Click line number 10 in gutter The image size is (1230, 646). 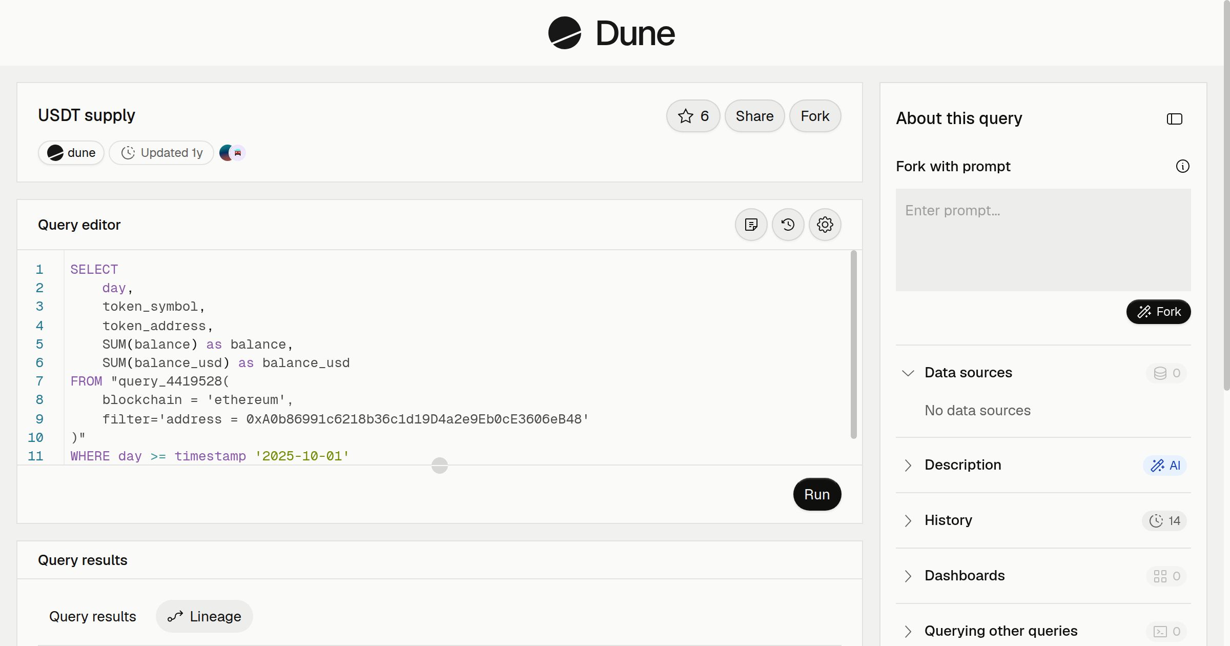(x=35, y=438)
